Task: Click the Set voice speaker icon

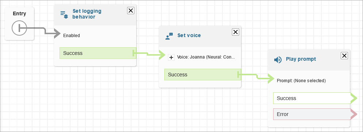Action: pyautogui.click(x=169, y=36)
